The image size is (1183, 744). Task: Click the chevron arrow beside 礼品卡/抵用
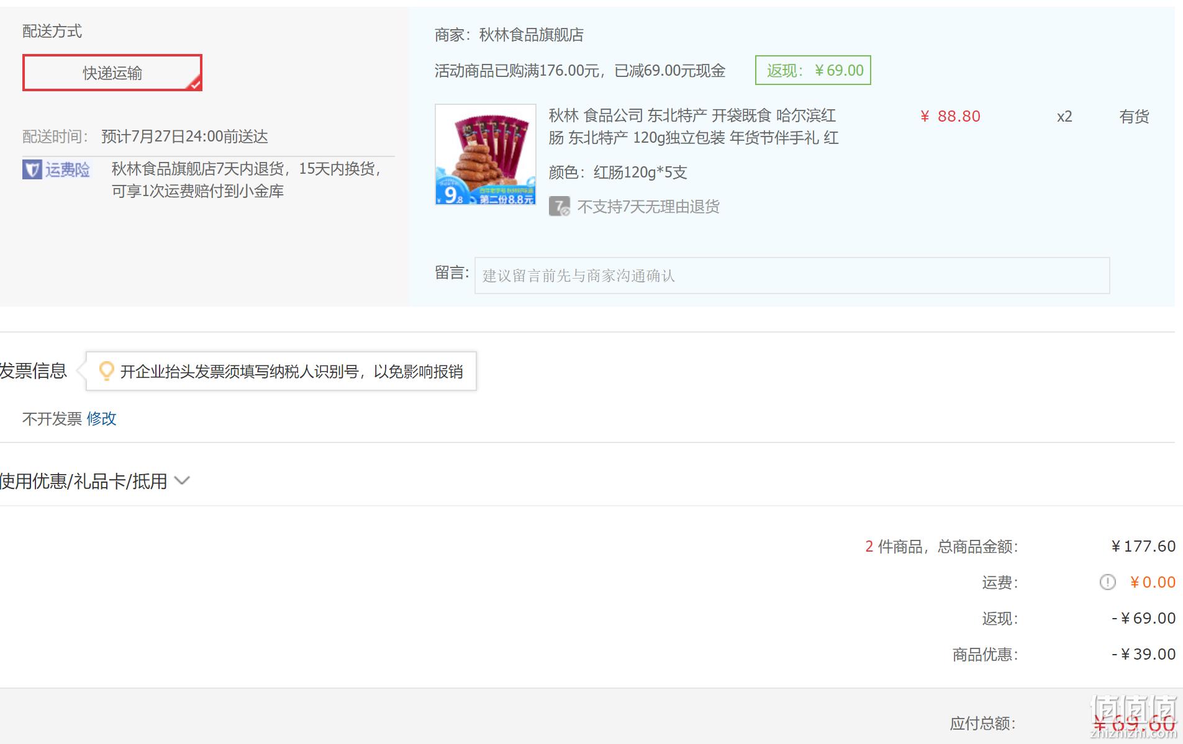pos(182,480)
